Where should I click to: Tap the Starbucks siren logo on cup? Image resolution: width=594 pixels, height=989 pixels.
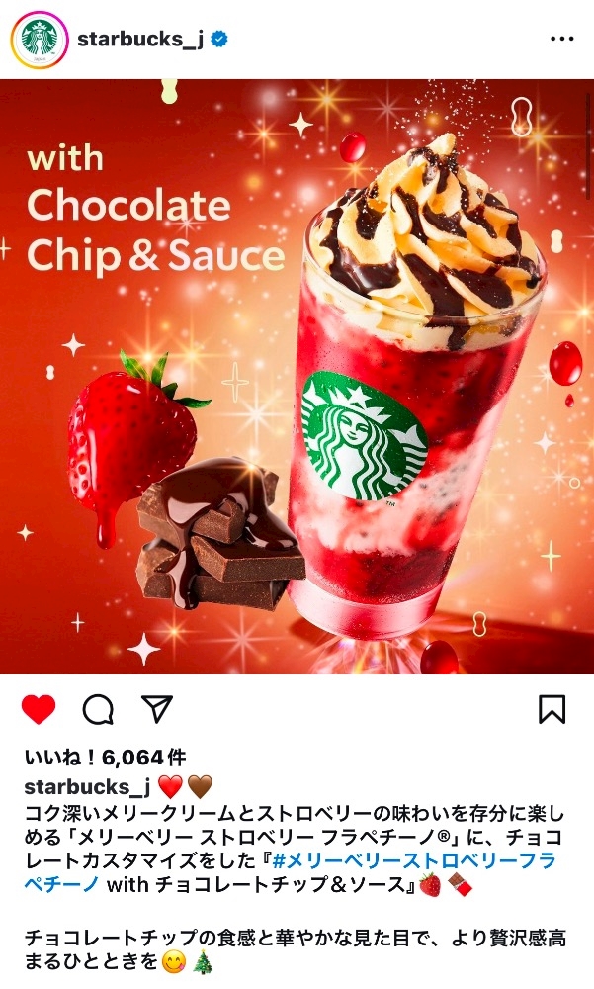click(364, 436)
